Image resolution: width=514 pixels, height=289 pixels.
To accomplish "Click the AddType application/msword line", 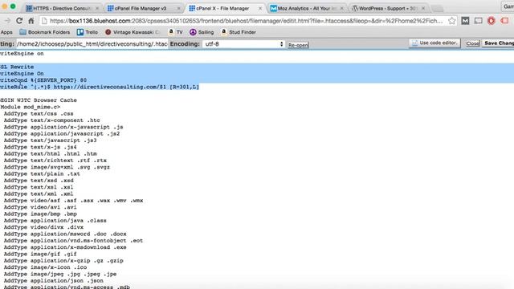I will coord(65,234).
